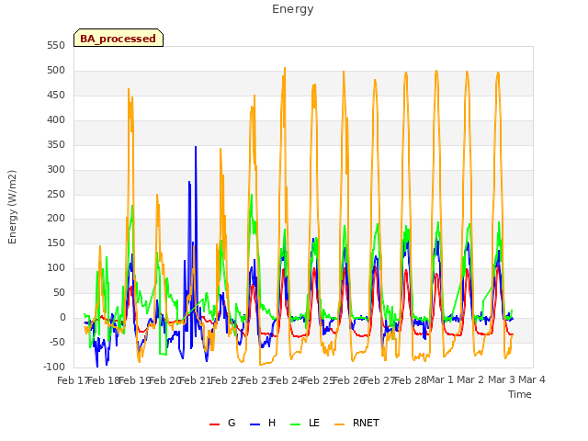
Task: Click the -100 y-axis tick label
Action: (54, 367)
